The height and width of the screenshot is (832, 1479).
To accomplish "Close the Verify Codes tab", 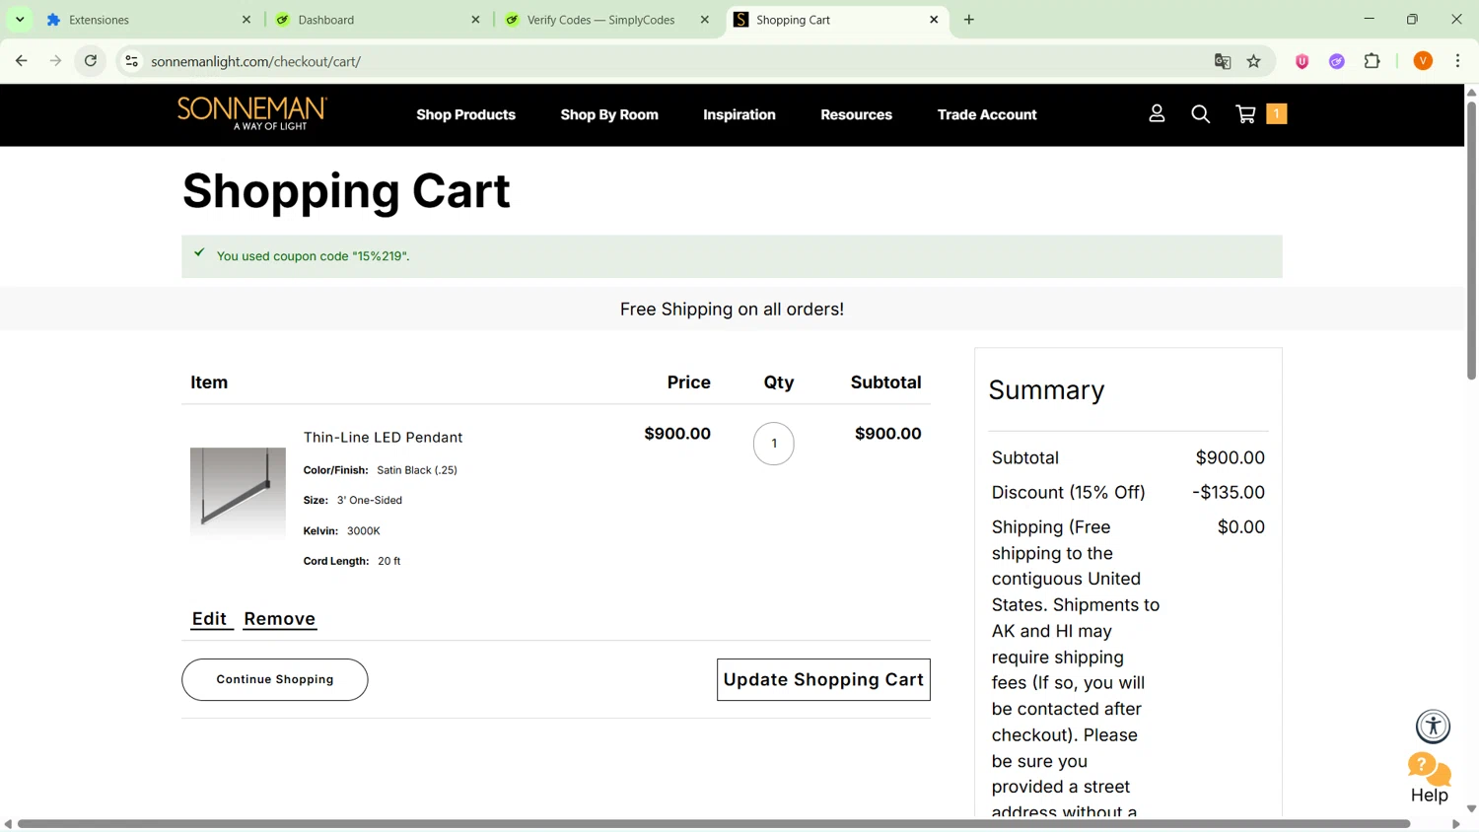I will (x=705, y=20).
